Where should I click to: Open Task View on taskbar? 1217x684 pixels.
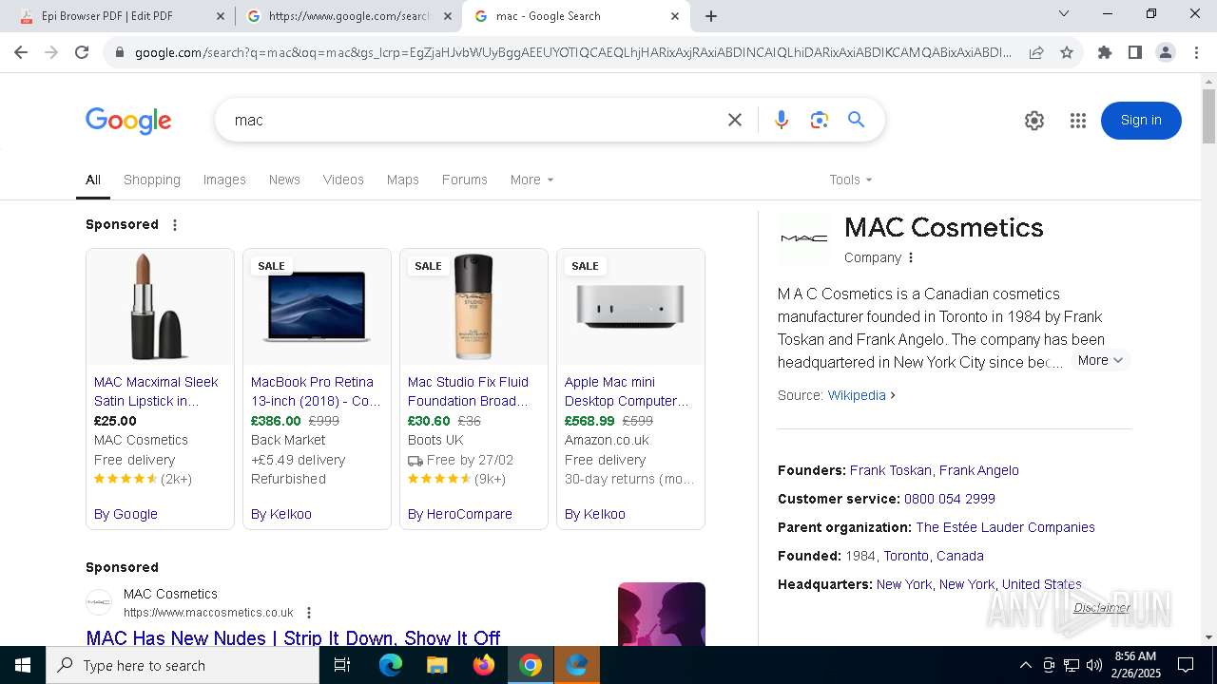342,665
